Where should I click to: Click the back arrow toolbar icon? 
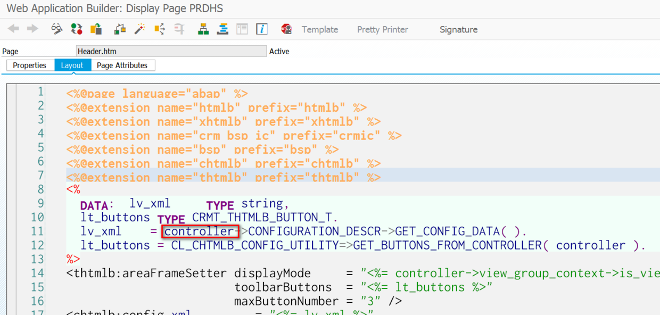[13, 29]
